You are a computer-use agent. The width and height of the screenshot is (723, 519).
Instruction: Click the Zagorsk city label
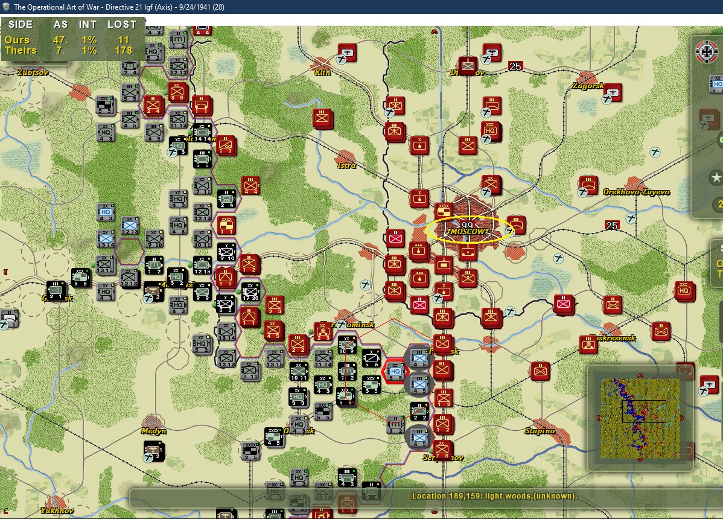pos(588,86)
